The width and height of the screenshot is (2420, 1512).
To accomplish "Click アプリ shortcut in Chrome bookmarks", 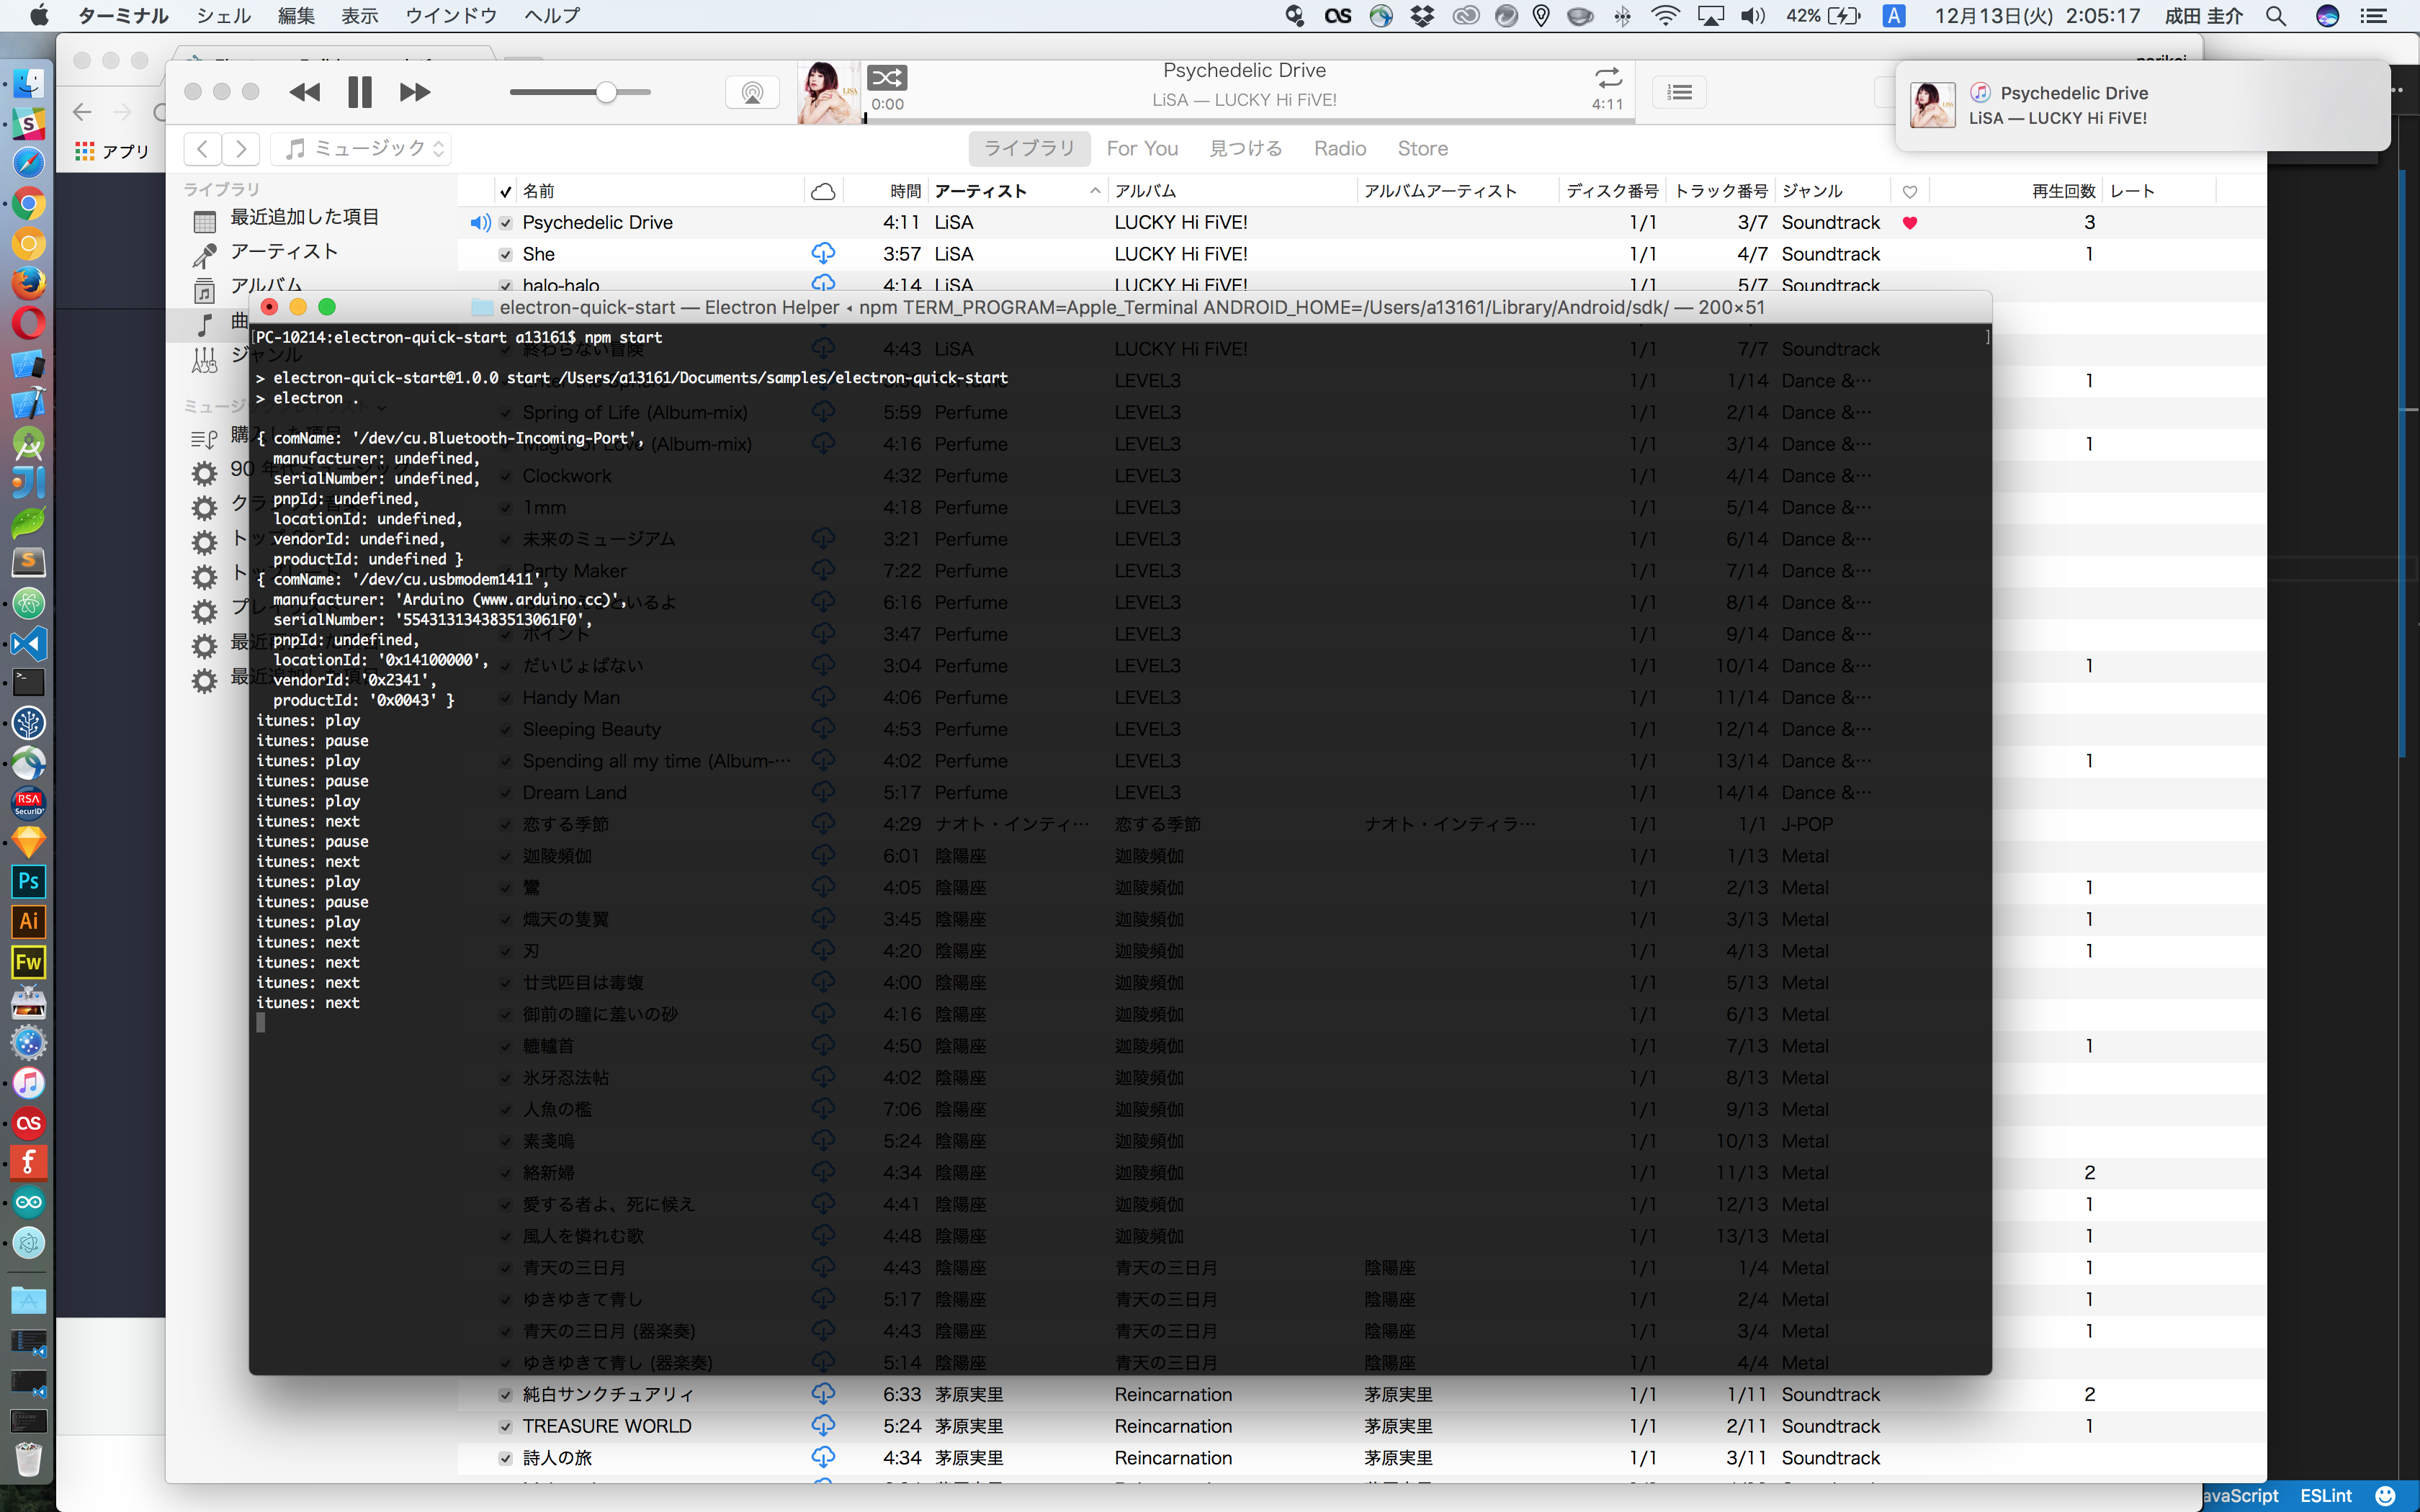I will 112,151.
